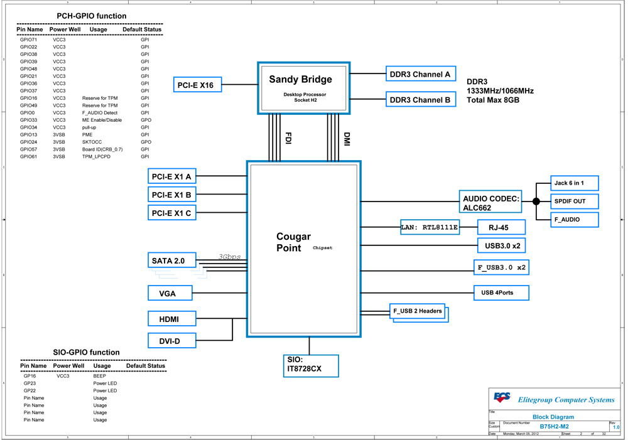Viewport: 628px width, 440px height.
Task: Click the PME usage cell
Action: click(x=87, y=134)
